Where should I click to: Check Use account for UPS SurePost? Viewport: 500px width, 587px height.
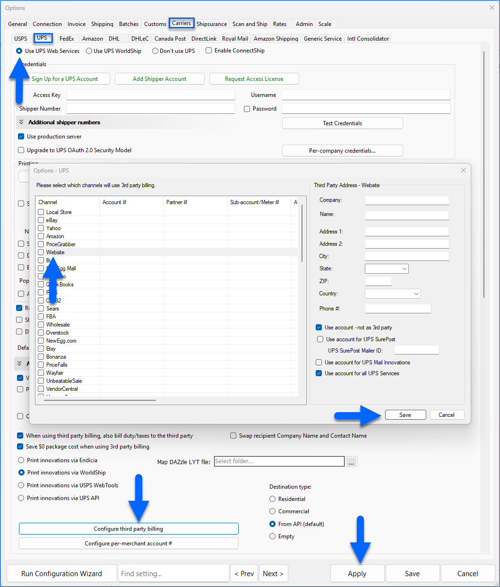320,339
